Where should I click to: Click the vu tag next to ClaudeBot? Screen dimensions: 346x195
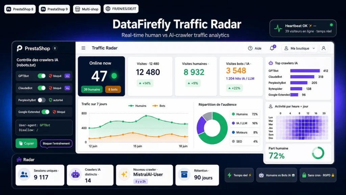pyautogui.click(x=67, y=88)
